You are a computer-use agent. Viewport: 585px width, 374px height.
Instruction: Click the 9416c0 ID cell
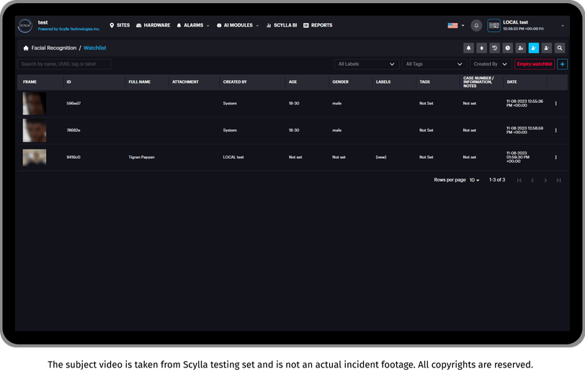pos(73,157)
